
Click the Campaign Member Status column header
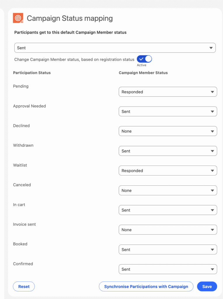(143, 73)
